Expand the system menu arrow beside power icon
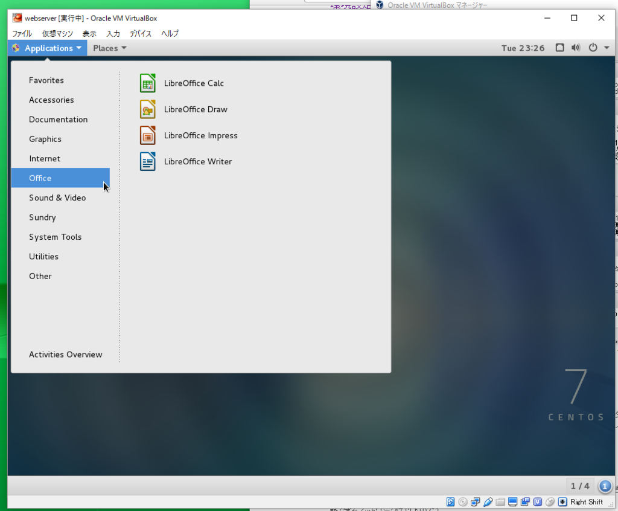Image resolution: width=618 pixels, height=511 pixels. [607, 48]
